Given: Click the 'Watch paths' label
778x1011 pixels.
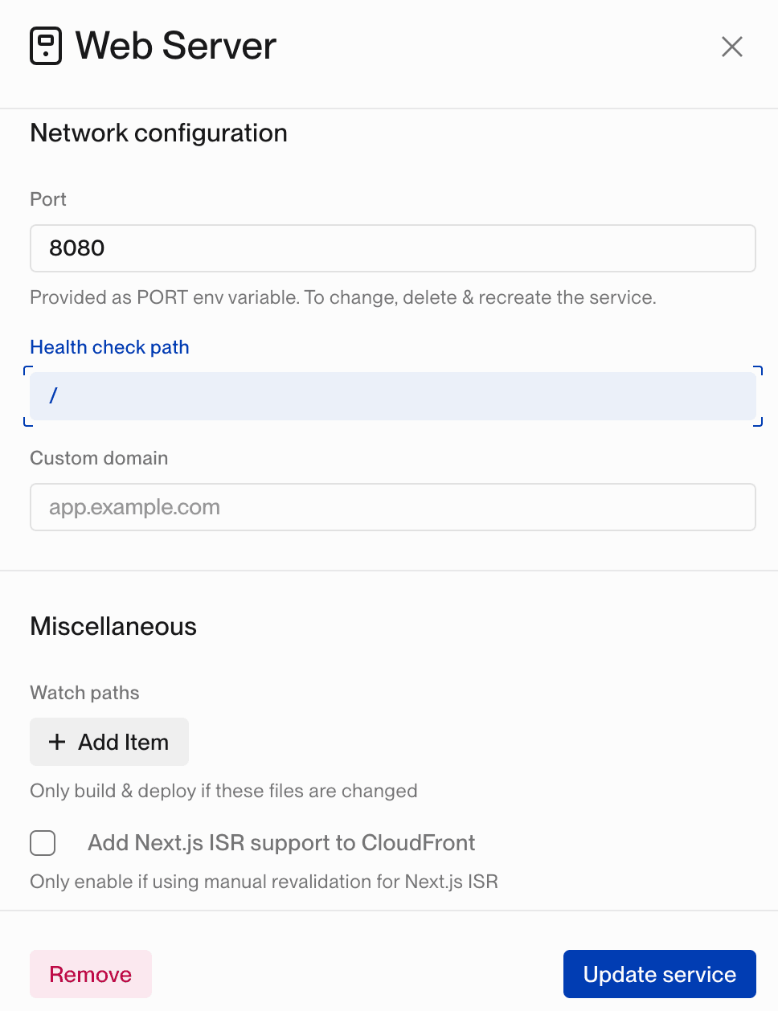Looking at the screenshot, I should click(84, 693).
